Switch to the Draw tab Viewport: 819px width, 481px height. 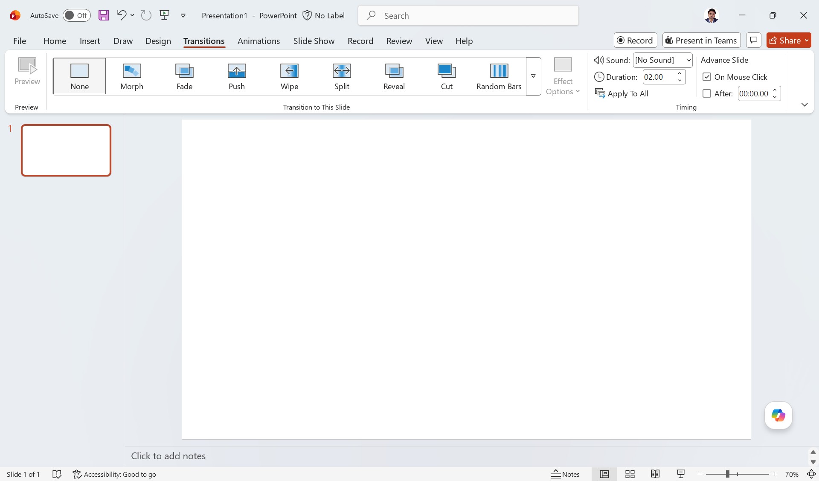click(123, 41)
